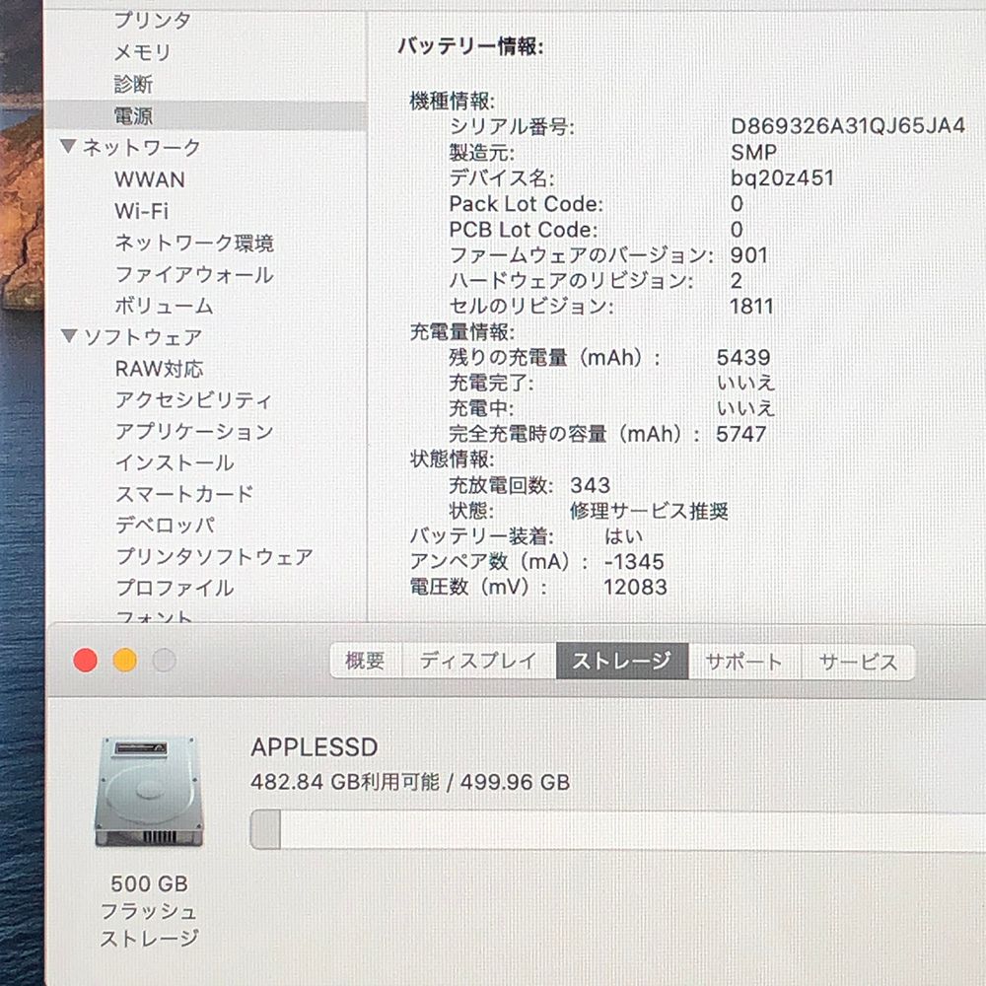Close the About This Mac window

pos(86,661)
